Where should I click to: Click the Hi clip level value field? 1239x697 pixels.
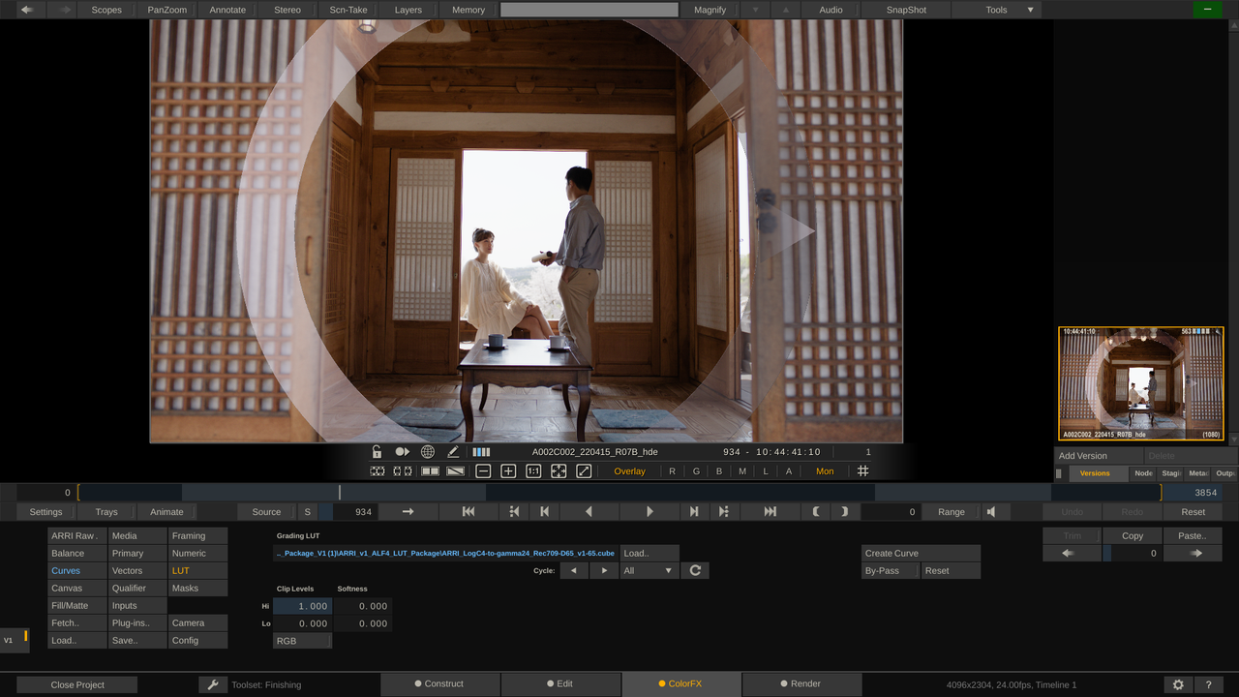pos(302,606)
